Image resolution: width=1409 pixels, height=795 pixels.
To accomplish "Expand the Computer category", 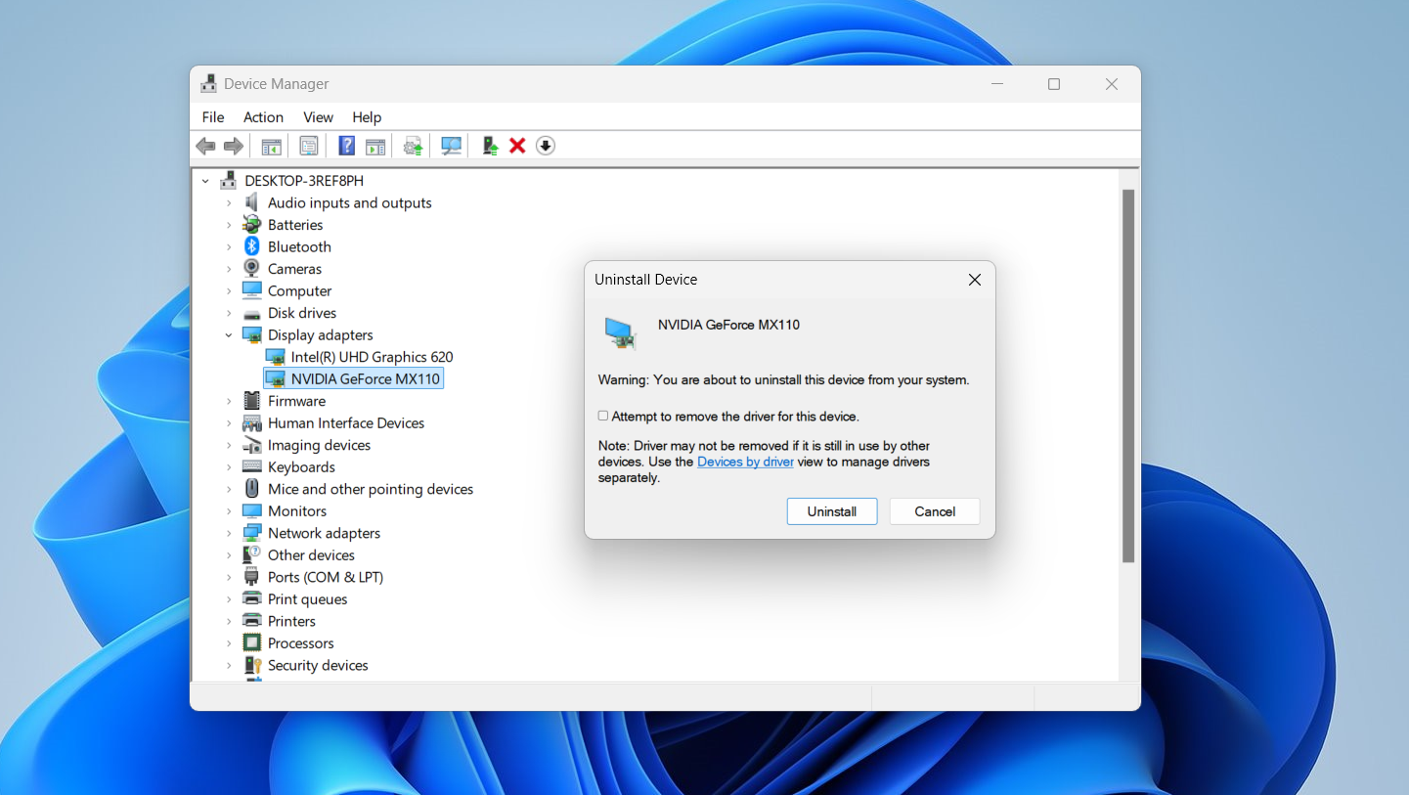I will click(x=229, y=291).
